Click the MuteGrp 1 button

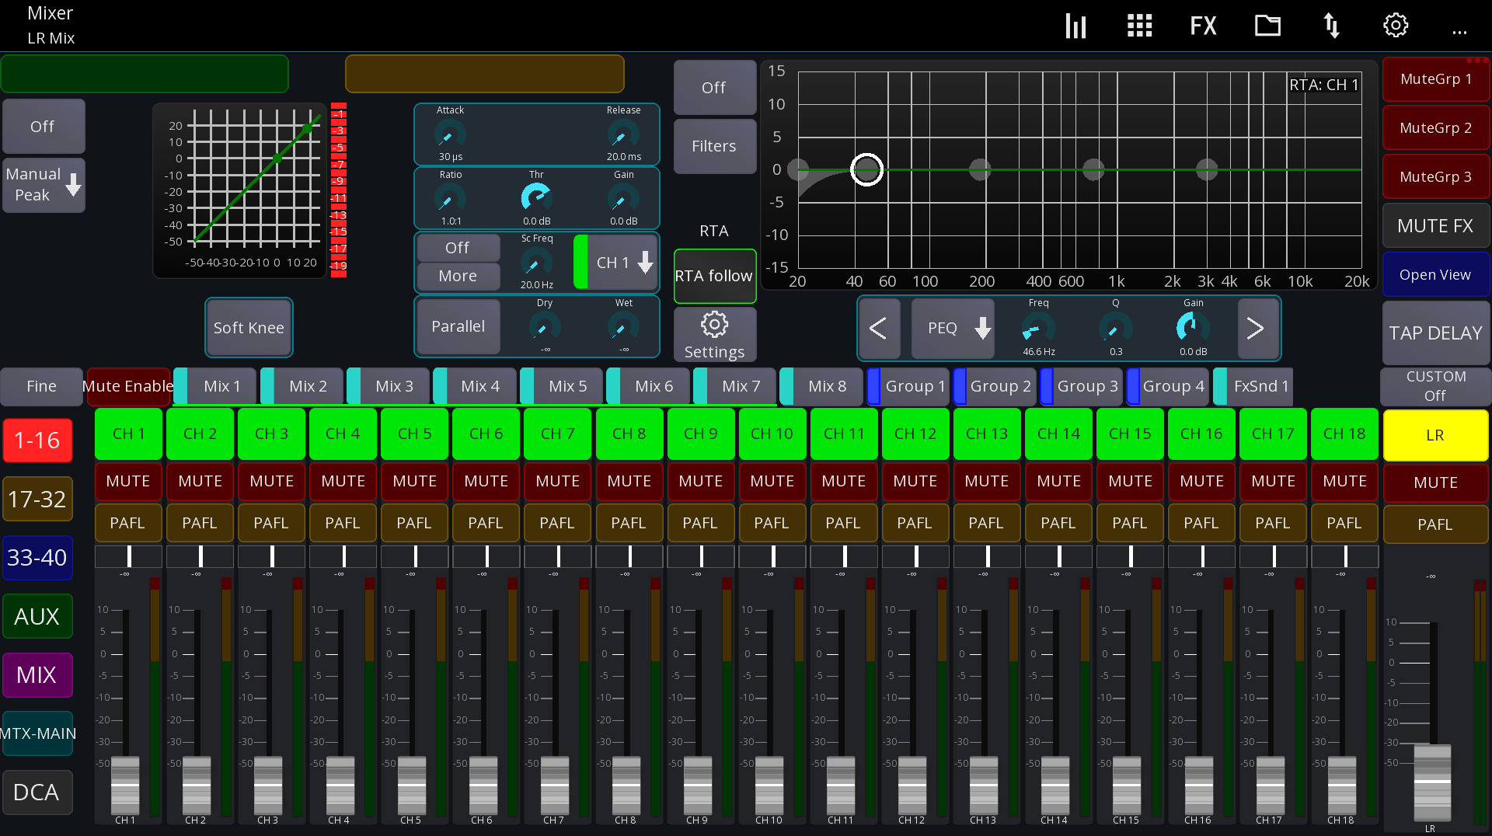click(1435, 79)
